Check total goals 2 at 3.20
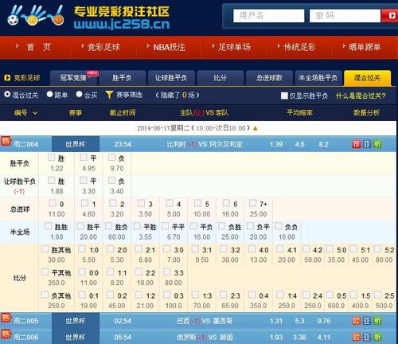The image size is (398, 344). pos(113,203)
